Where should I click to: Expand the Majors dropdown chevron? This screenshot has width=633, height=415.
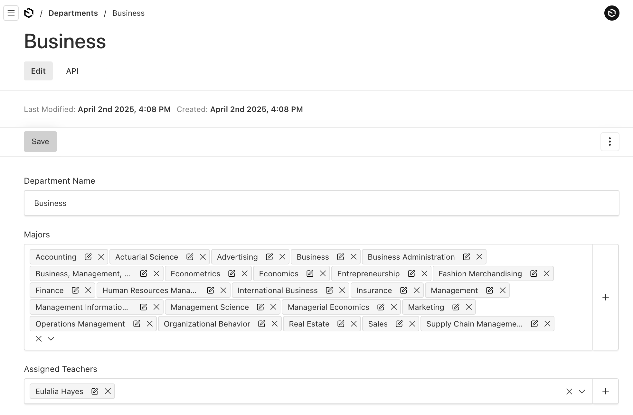51,339
